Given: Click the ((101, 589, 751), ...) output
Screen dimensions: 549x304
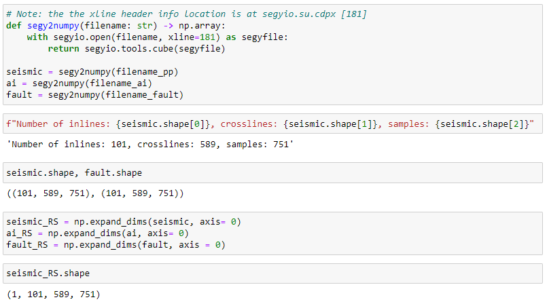Looking at the screenshot, I should click(95, 193).
